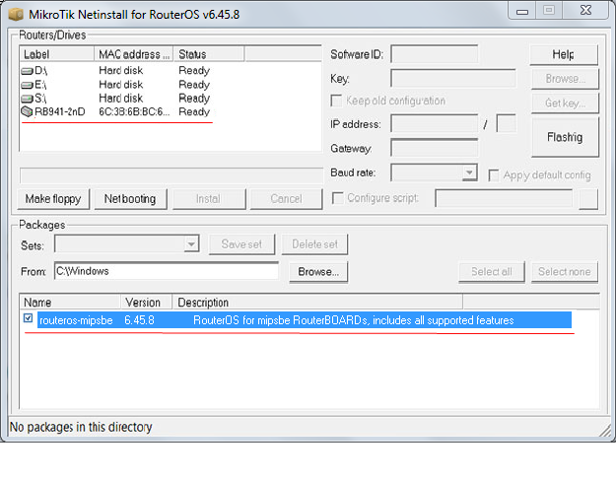616x480 pixels.
Task: Click the Flashfig button
Action: [x=565, y=137]
